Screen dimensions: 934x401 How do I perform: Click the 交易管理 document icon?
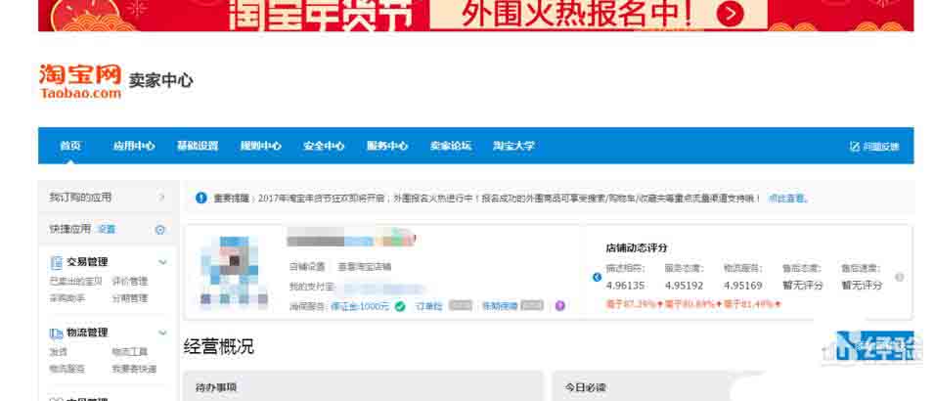(x=57, y=262)
